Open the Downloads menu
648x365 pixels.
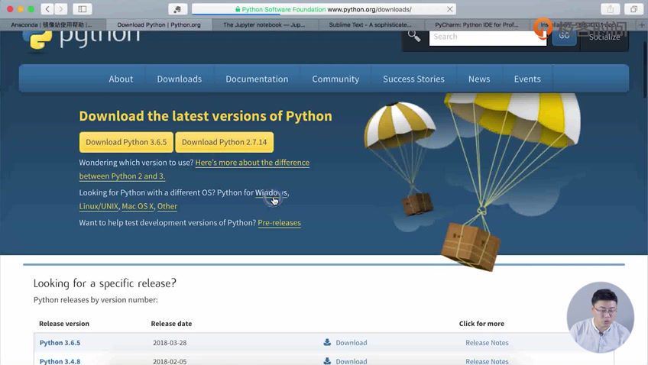pos(180,79)
